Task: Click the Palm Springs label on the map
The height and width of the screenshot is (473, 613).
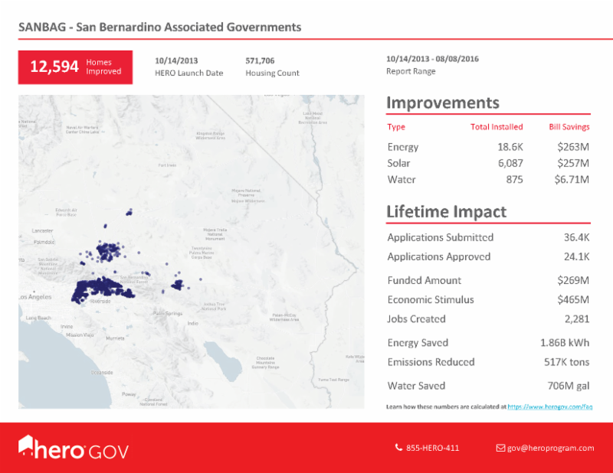Action: coord(167,313)
